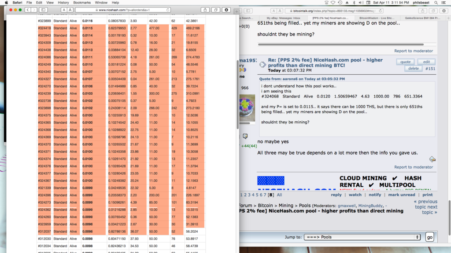
Task: Open the 'Quote from: aarons6' link
Action: [302, 79]
